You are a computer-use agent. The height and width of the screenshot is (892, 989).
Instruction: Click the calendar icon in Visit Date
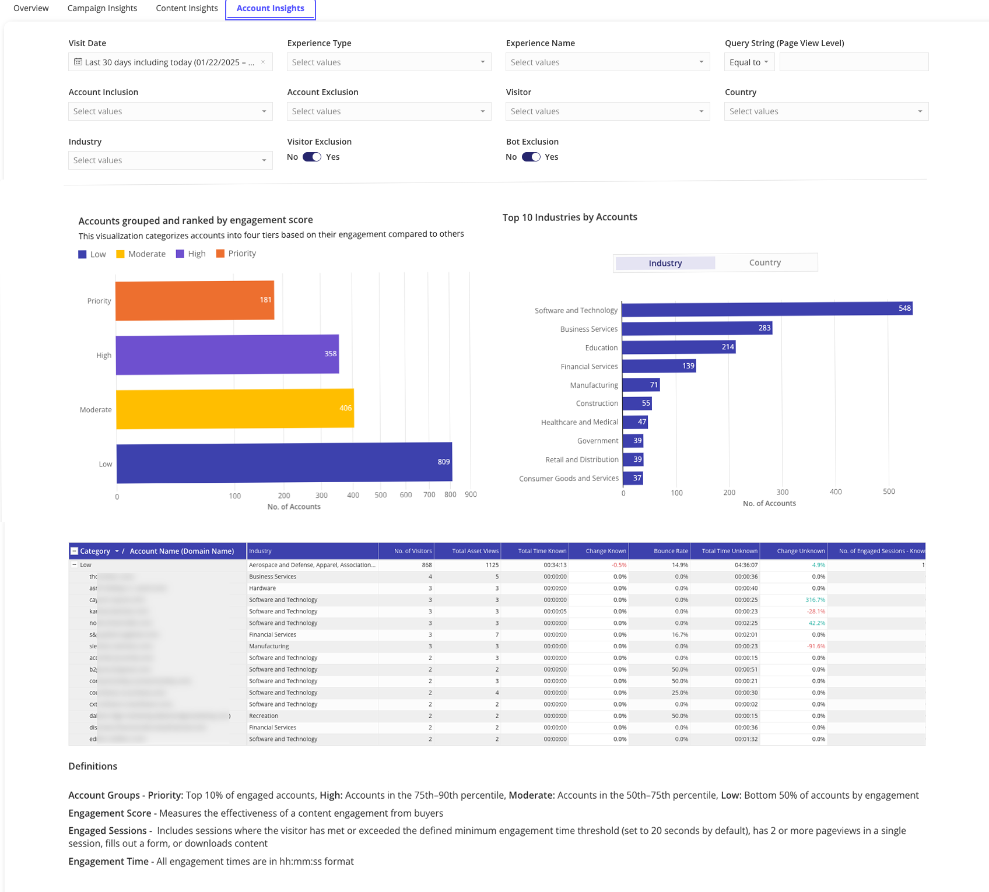(x=78, y=62)
